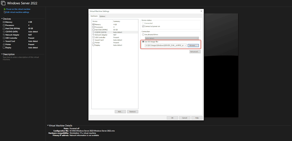Click Power on this virtual machine link

click(18, 9)
